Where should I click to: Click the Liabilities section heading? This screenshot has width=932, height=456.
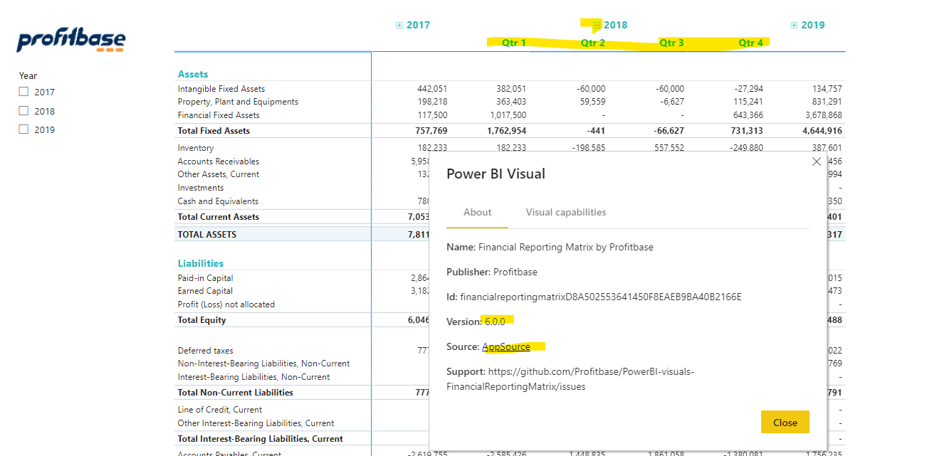[201, 263]
